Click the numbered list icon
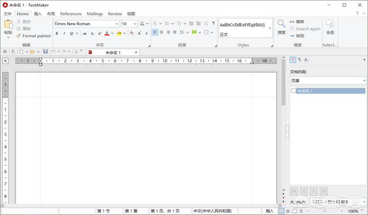The image size is (368, 215). tap(167, 24)
